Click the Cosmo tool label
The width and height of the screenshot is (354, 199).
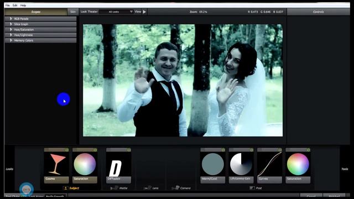click(x=56, y=180)
